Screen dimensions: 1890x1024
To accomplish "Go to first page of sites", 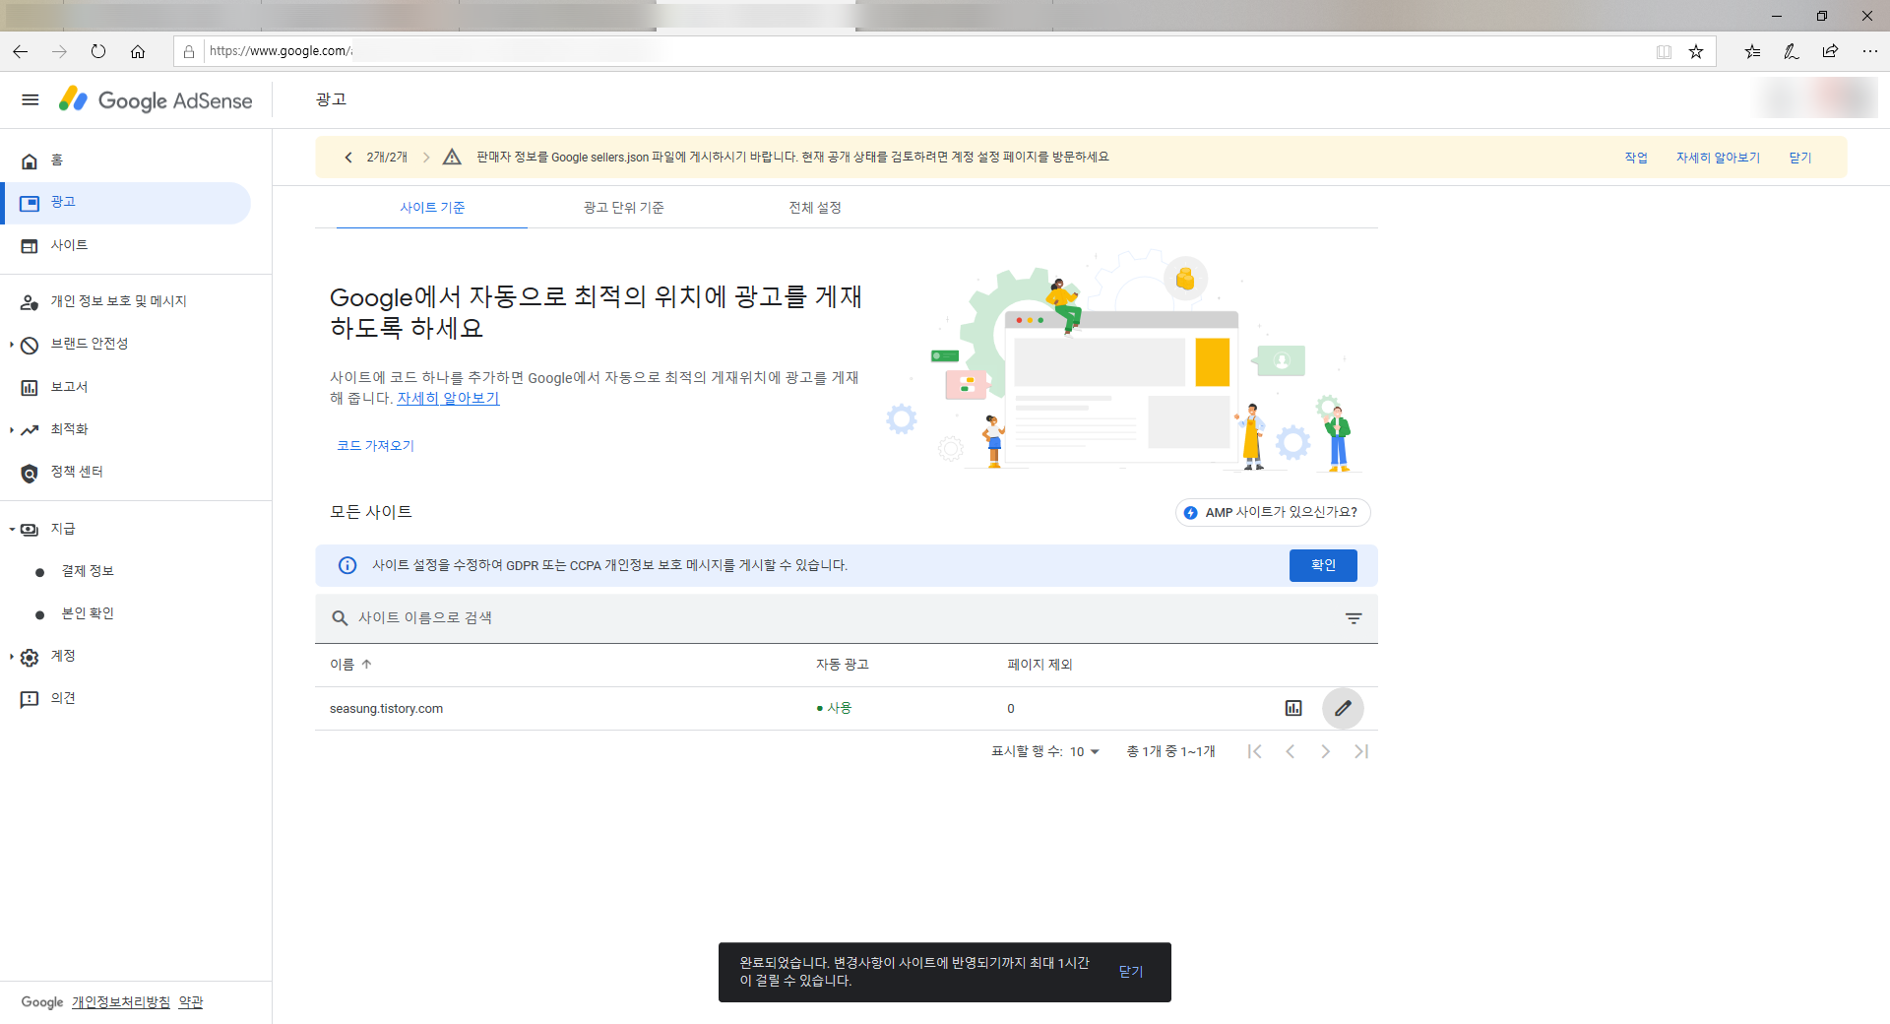I will coord(1254,752).
